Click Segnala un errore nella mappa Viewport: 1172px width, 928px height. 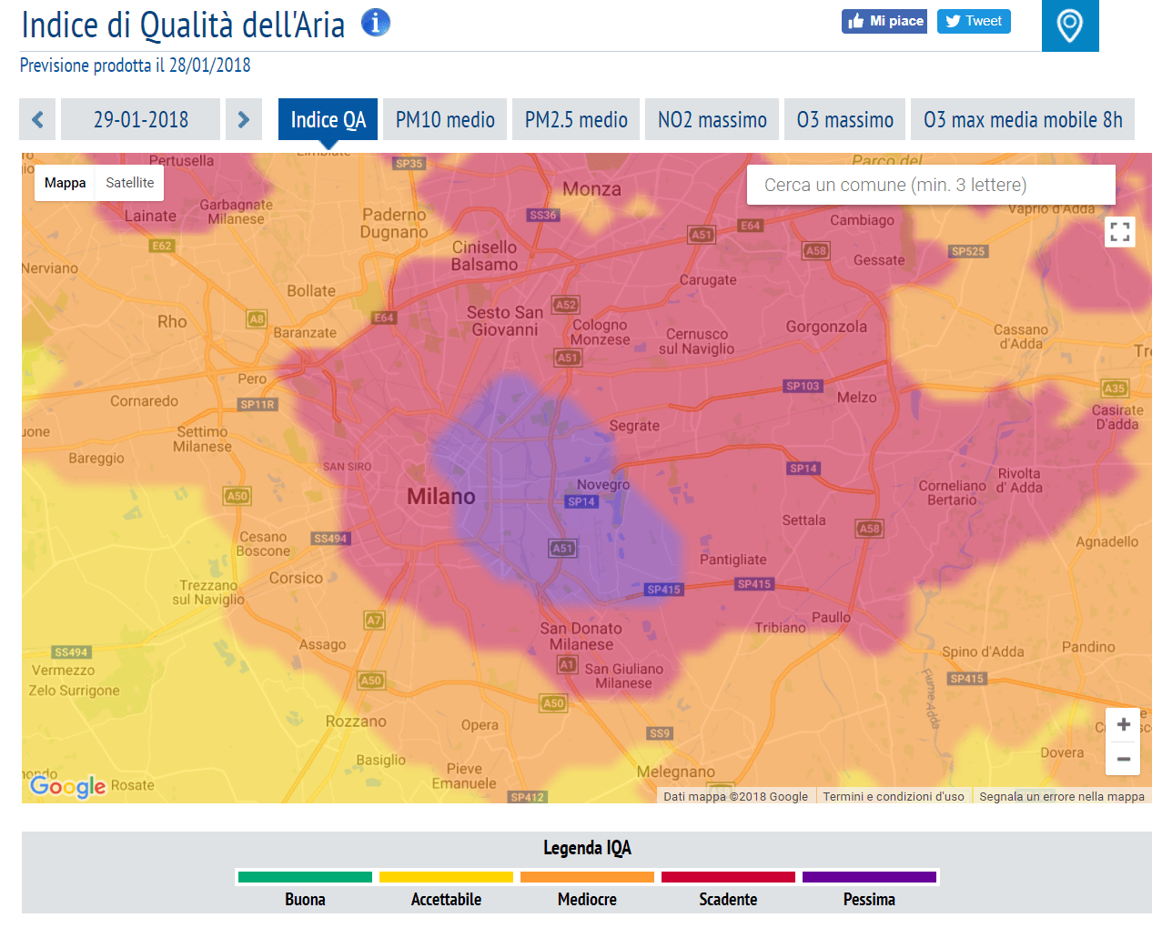tap(1061, 796)
